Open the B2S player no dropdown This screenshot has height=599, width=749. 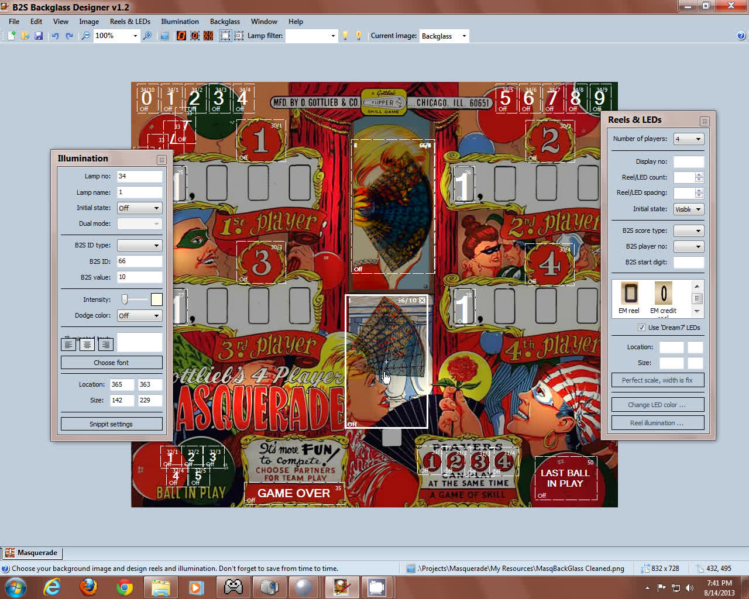coord(689,246)
